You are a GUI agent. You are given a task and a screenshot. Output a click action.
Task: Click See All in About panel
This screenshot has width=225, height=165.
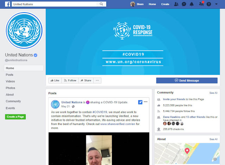[213, 139]
